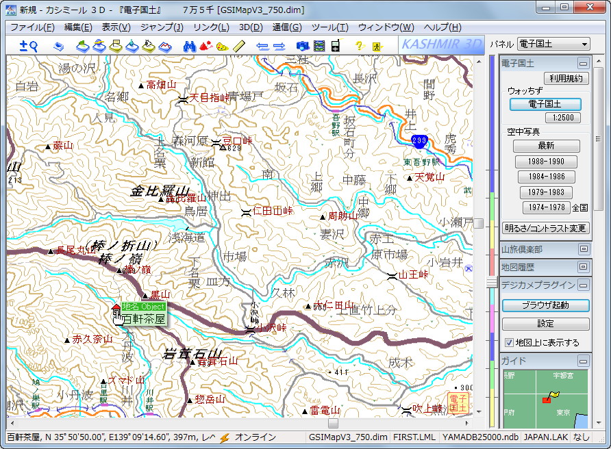Click the ガイド overview map thumbnail
This screenshot has width=611, height=449.
tap(545, 399)
